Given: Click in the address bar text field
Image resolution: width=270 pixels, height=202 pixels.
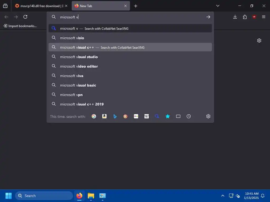Looking at the screenshot, I should pos(131,17).
